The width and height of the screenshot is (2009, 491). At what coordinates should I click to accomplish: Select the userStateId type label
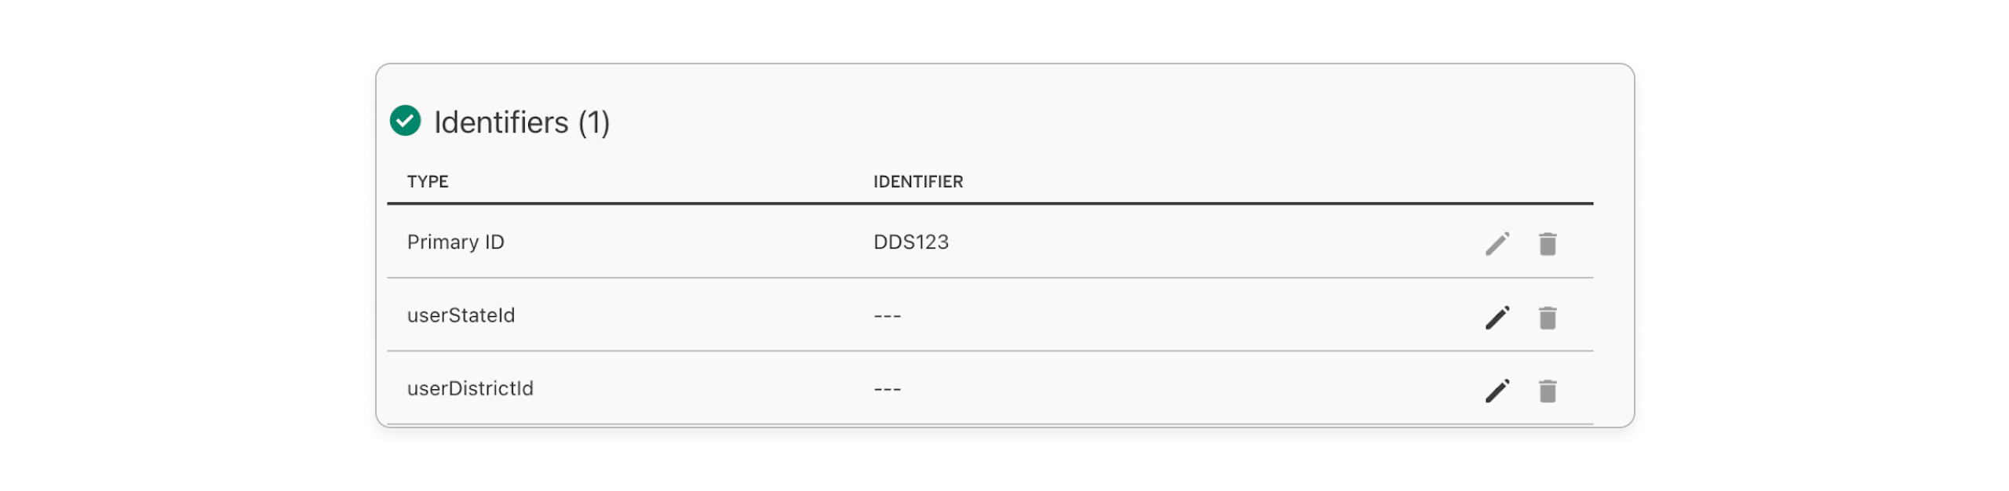coord(461,315)
